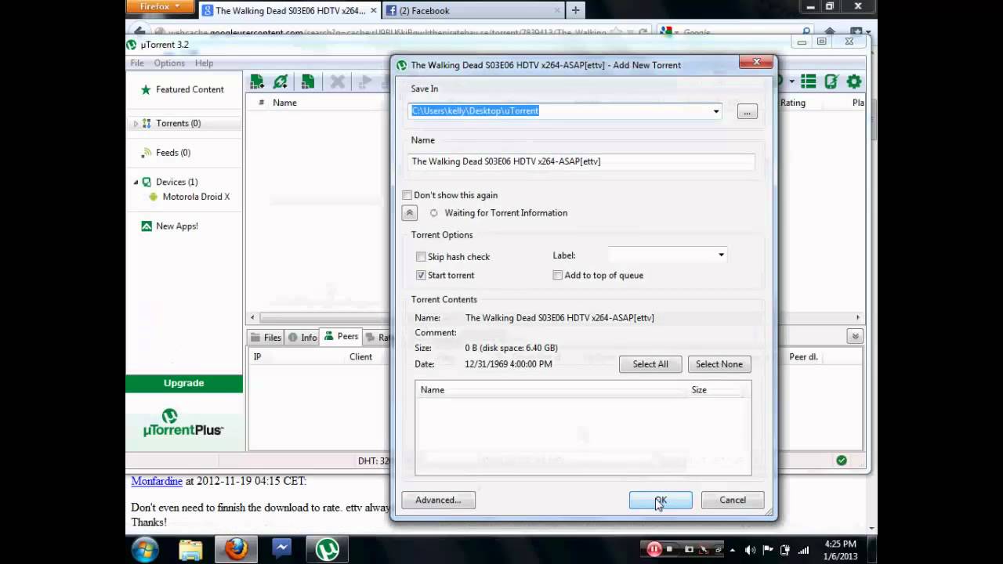Viewport: 1003px width, 564px height.
Task: Click the Feeds RSS icon
Action: tap(147, 153)
